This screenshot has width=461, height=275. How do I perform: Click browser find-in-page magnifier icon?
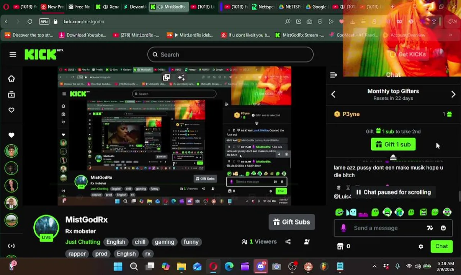tap(288, 22)
